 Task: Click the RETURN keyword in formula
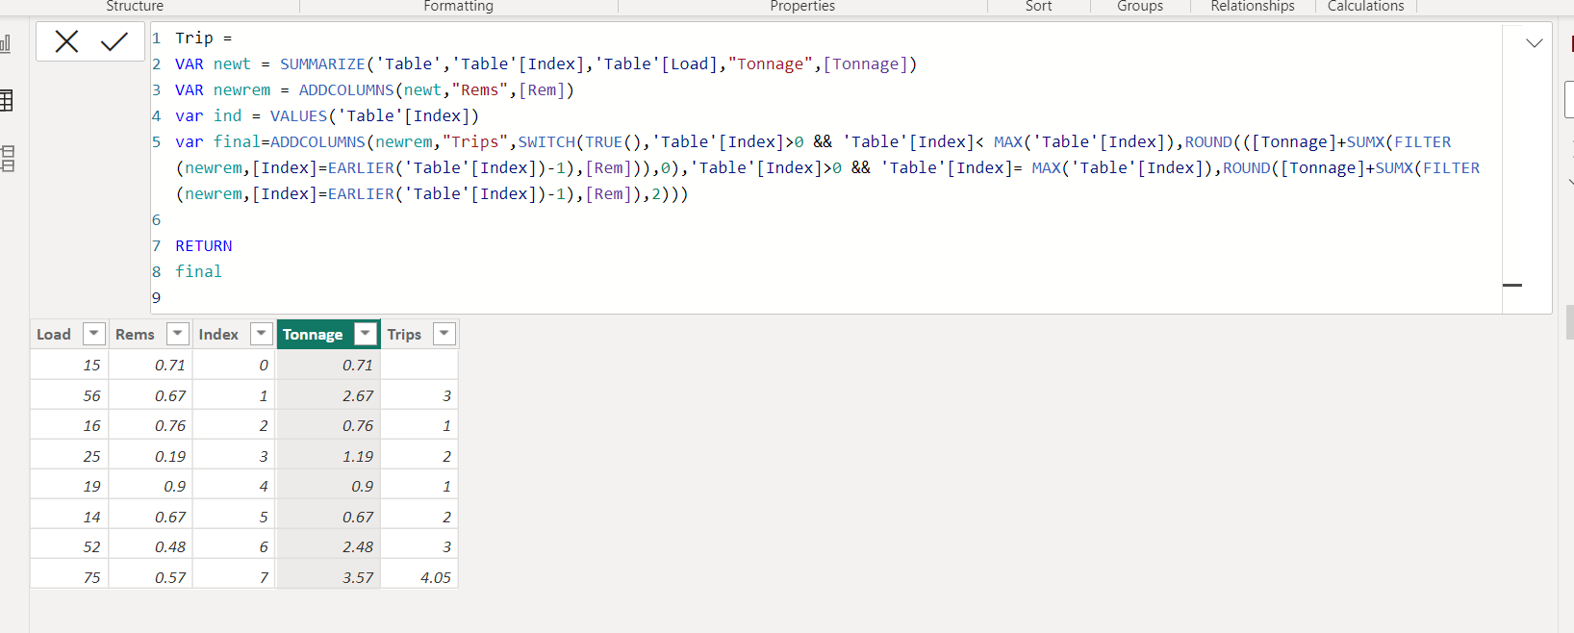(x=204, y=246)
